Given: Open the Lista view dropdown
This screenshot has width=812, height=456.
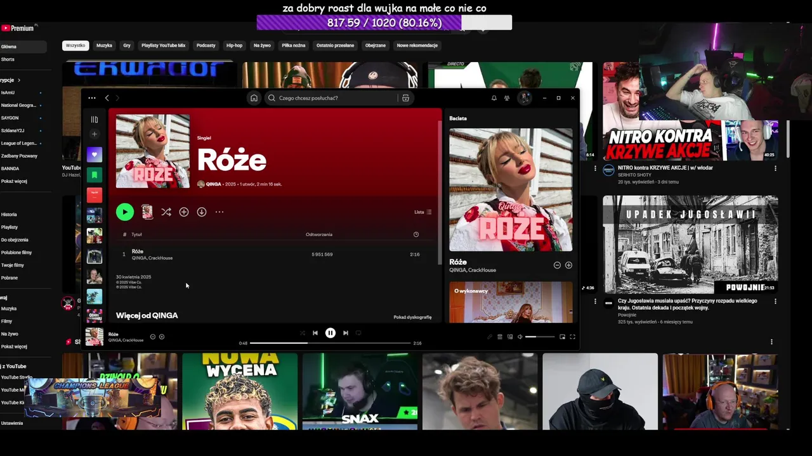Looking at the screenshot, I should [x=422, y=212].
